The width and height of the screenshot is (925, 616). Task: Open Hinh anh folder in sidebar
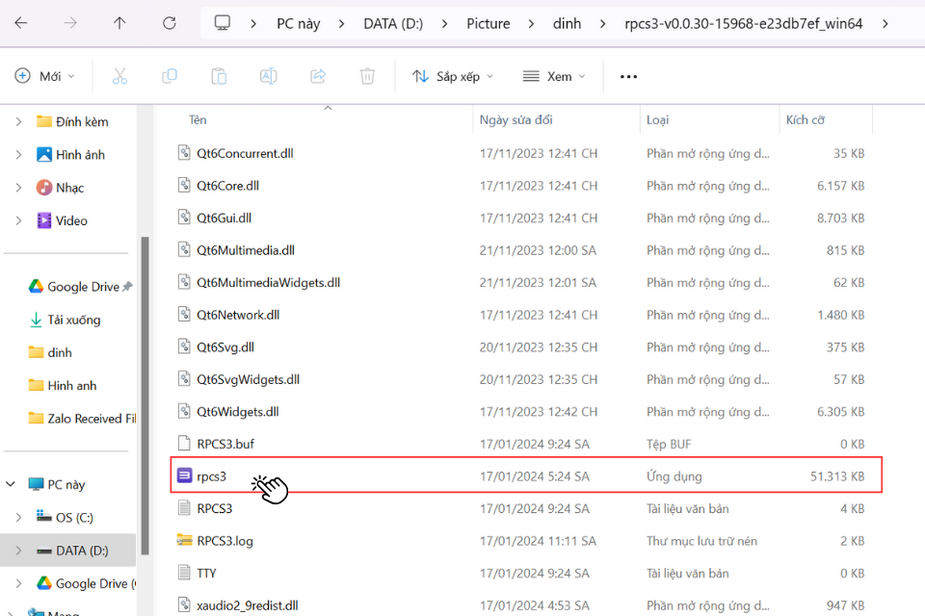coord(63,386)
